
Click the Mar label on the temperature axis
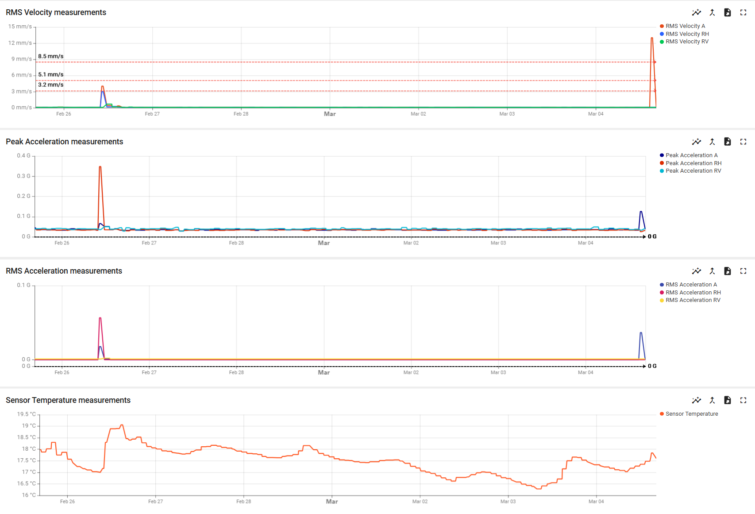pyautogui.click(x=331, y=502)
